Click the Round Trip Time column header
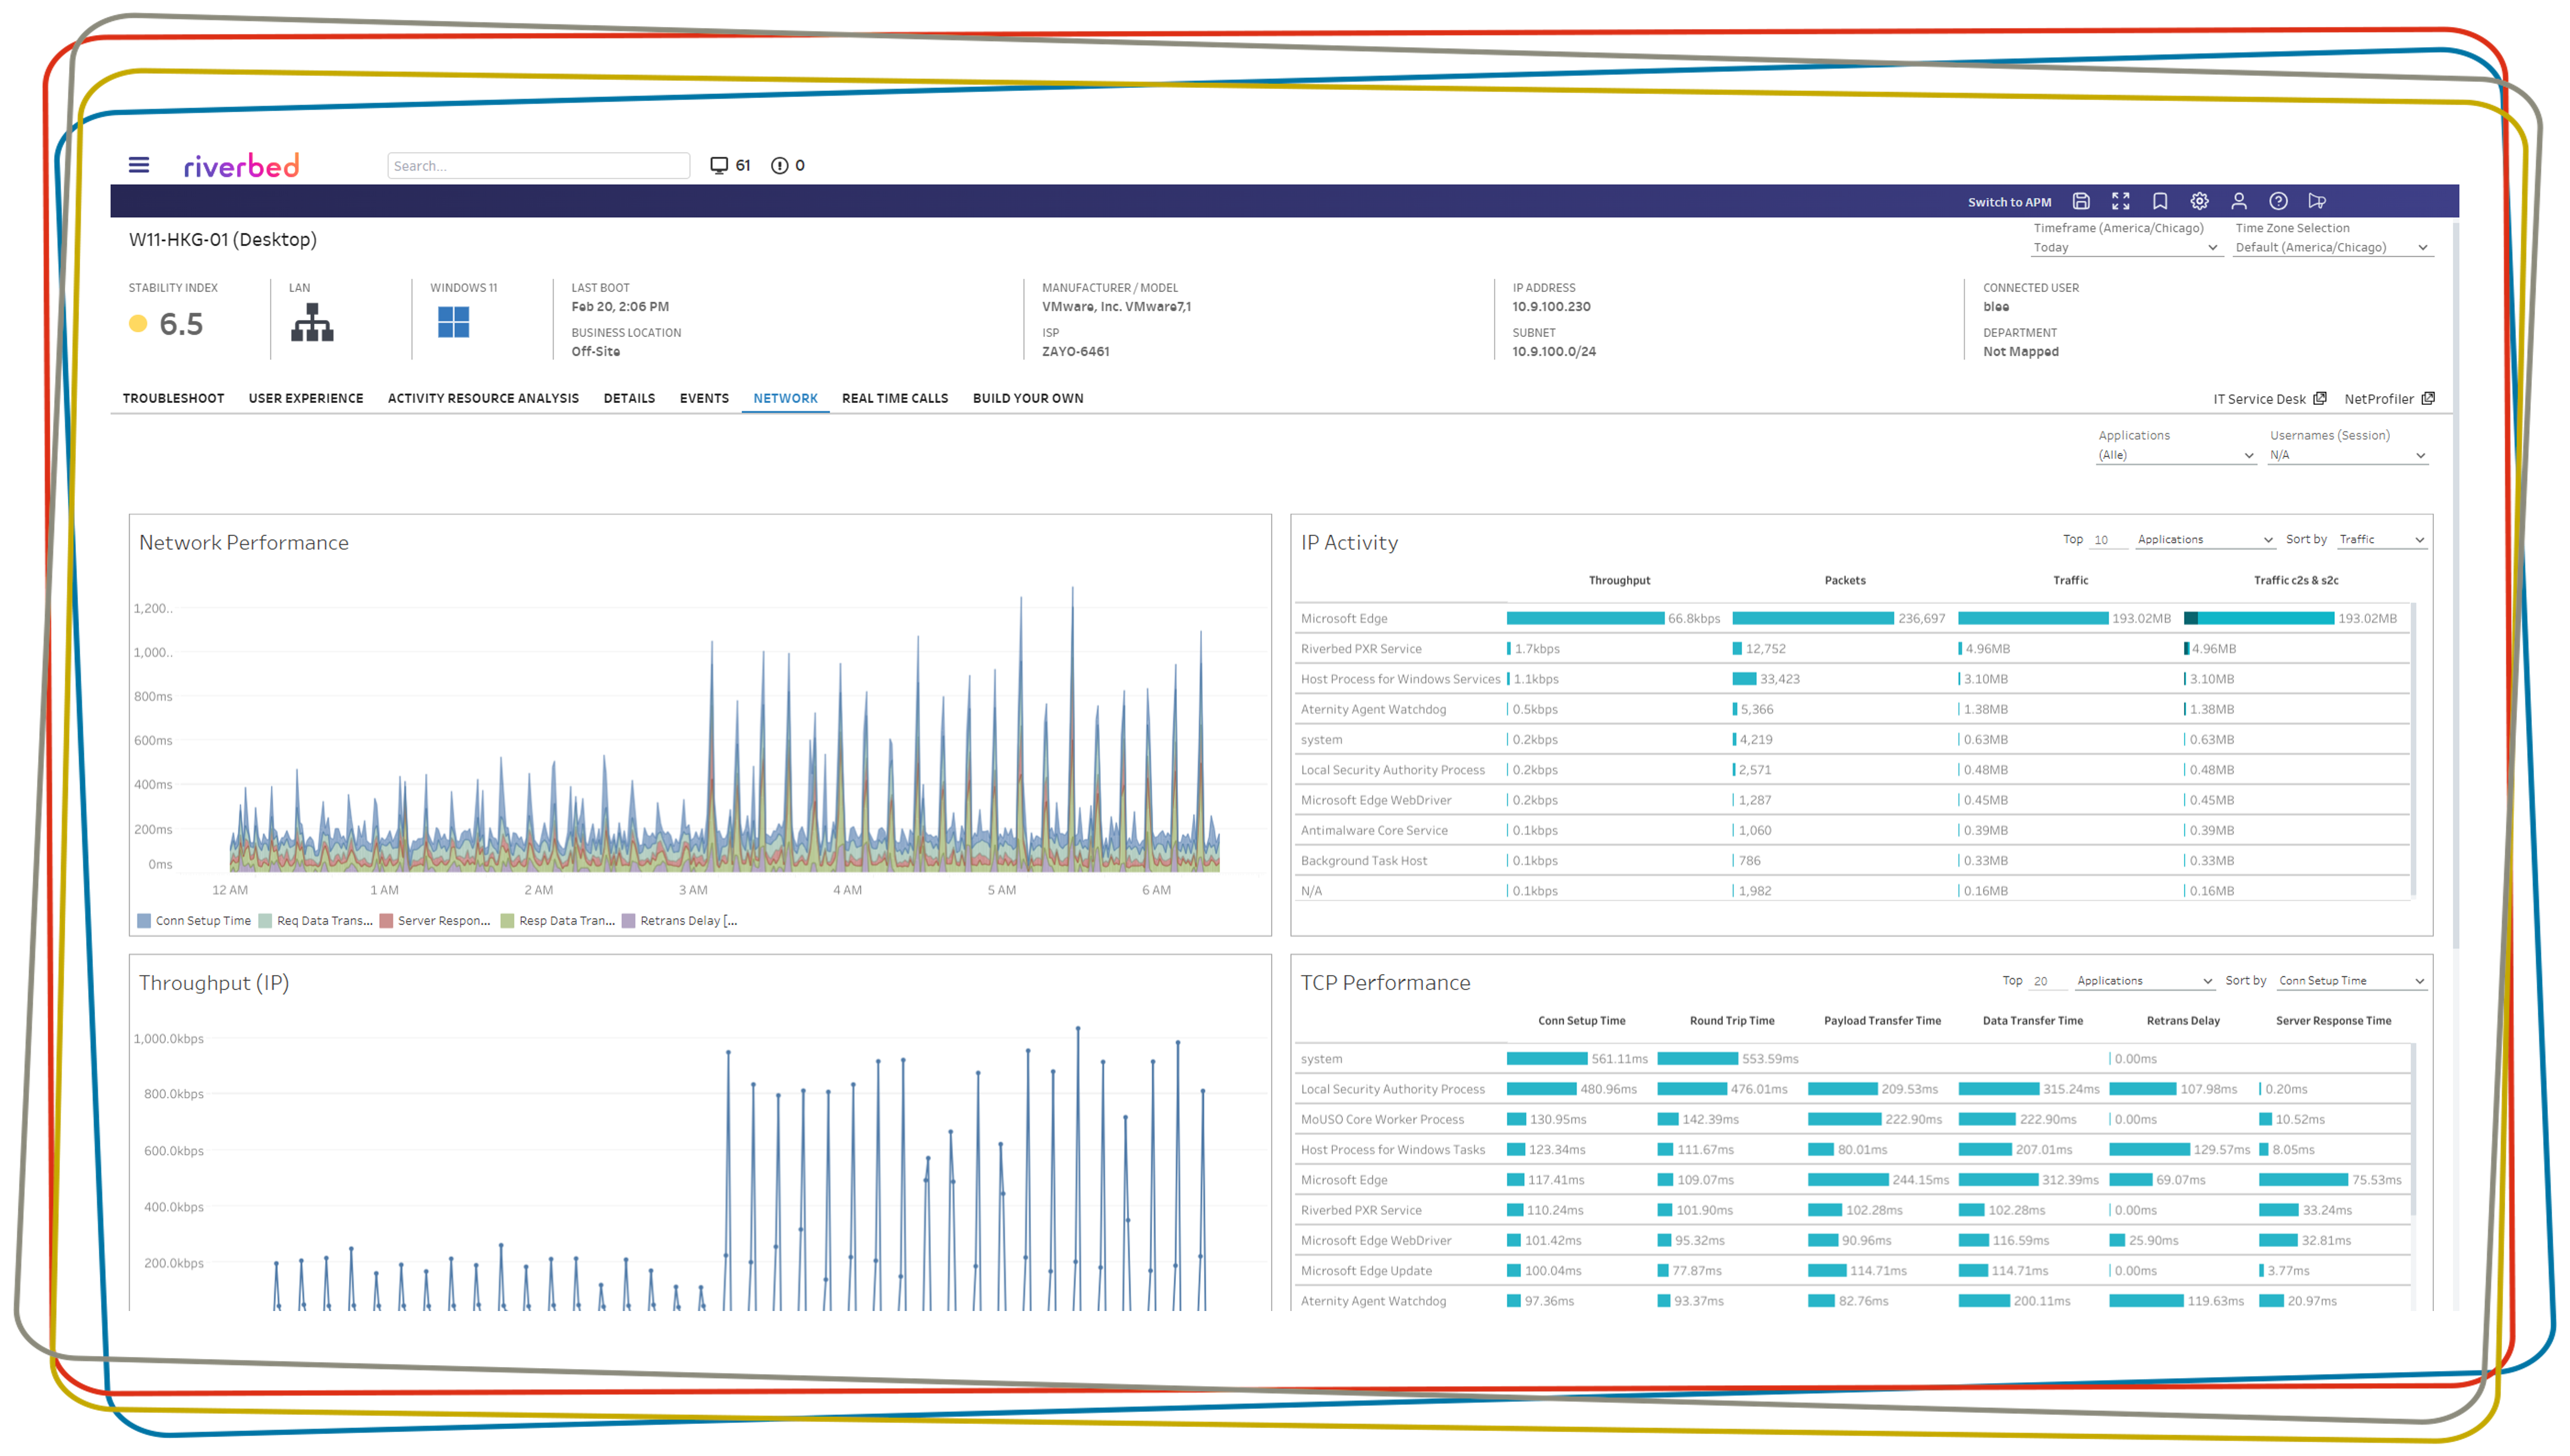 [1732, 1021]
